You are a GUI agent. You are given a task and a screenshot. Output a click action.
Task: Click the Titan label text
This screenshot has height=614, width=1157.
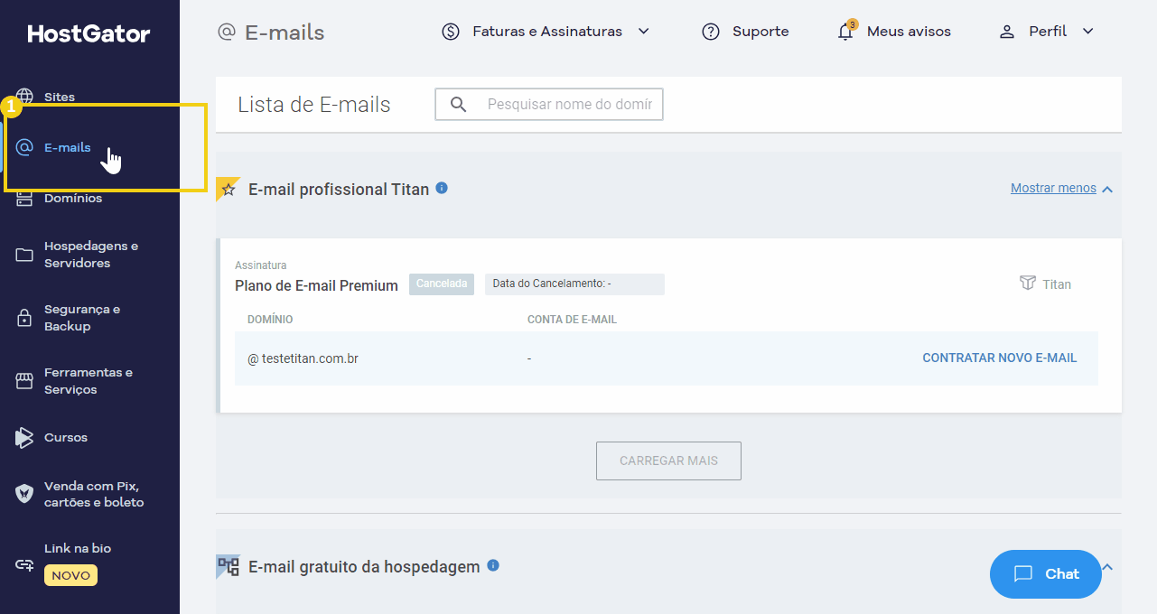click(1057, 284)
